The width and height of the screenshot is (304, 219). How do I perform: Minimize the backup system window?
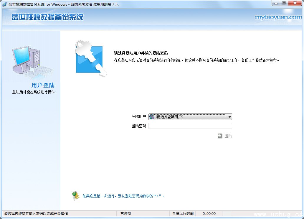[x=276, y=3]
